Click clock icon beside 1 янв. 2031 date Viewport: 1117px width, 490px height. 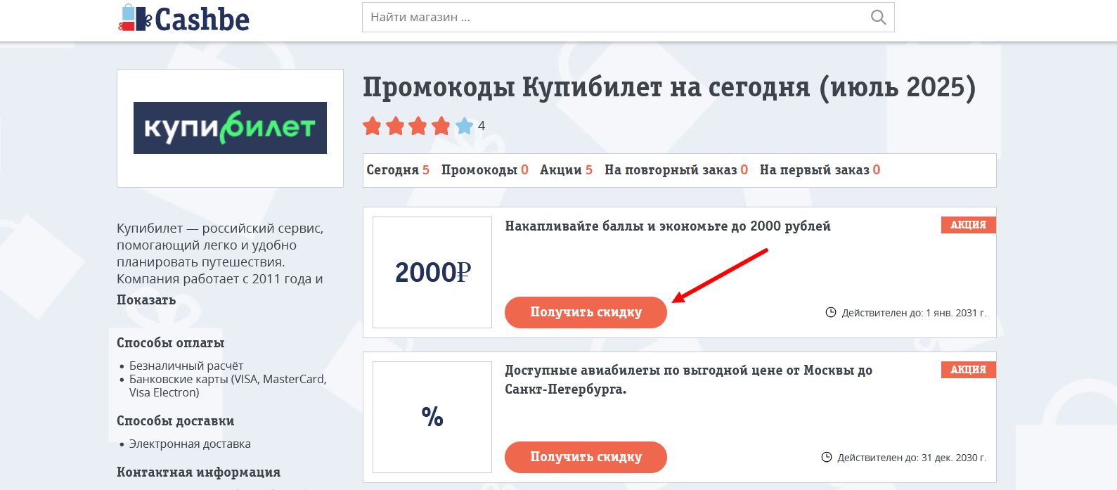click(x=830, y=312)
